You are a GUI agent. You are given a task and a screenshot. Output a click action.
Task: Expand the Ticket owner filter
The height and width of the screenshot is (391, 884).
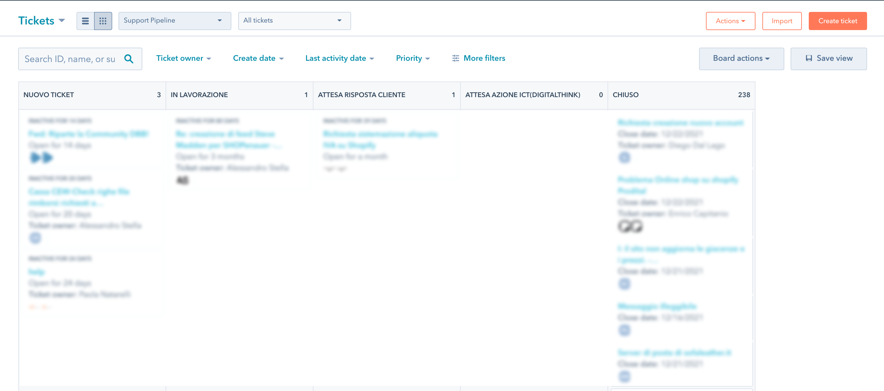click(x=184, y=58)
